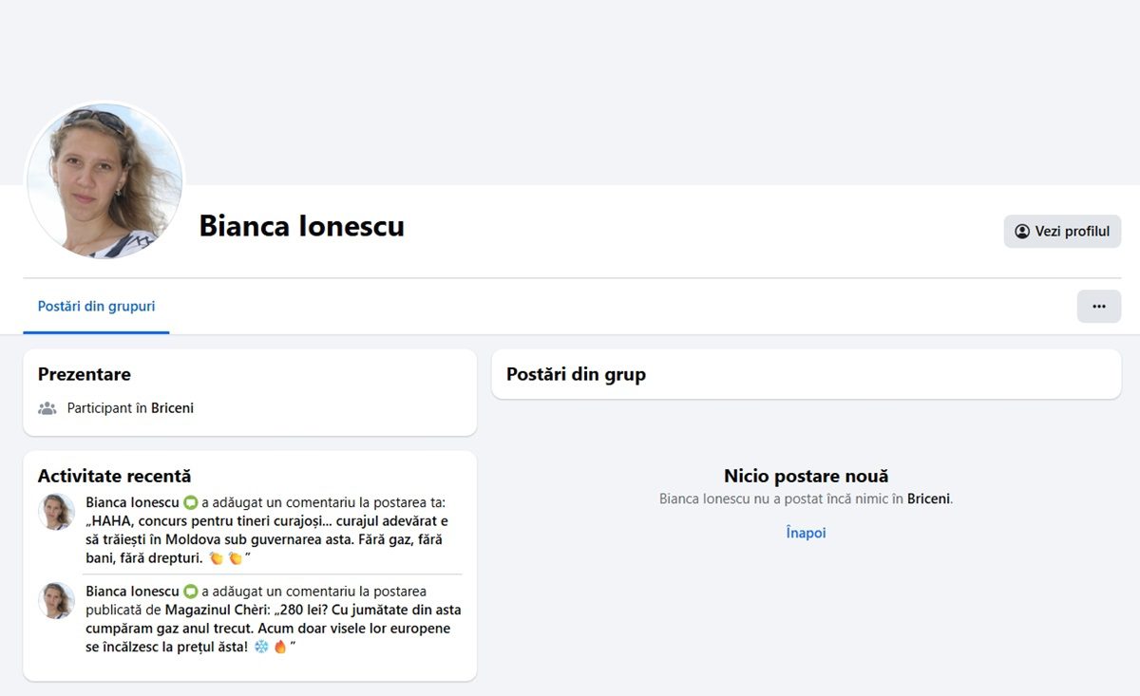
Task: Open the Briceni group link under Prezentare
Action: pos(172,408)
